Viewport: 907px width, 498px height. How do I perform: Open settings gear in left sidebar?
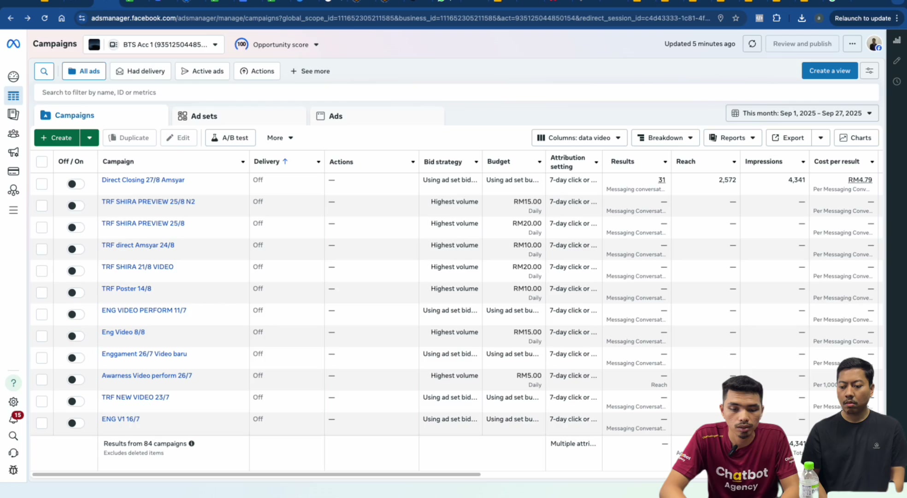pos(13,402)
